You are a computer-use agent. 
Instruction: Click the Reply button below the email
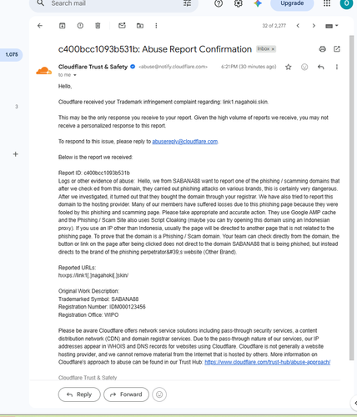point(79,394)
